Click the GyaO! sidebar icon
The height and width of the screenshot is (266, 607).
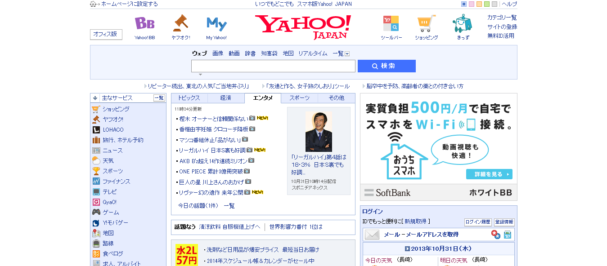pos(96,202)
